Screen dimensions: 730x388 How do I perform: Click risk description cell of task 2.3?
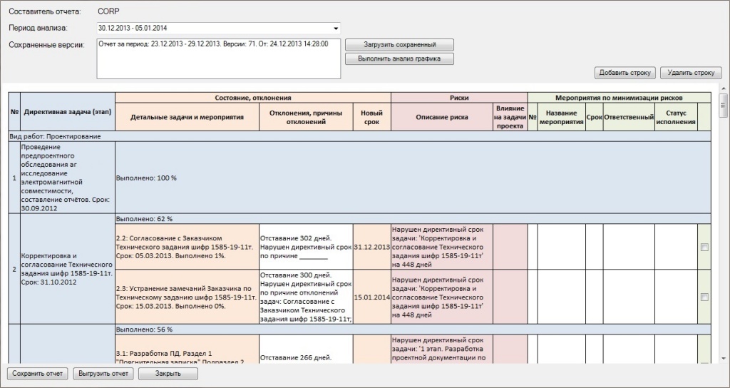point(442,297)
